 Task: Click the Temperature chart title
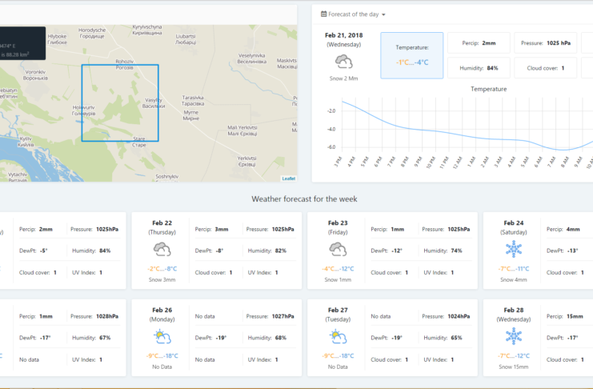[x=489, y=89]
